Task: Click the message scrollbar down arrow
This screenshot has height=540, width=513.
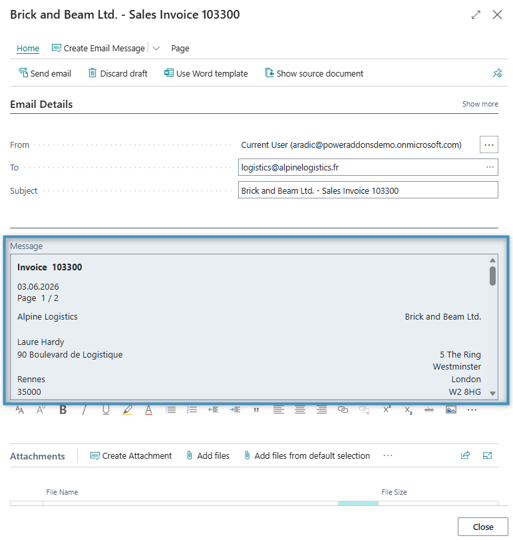Action: tap(492, 394)
